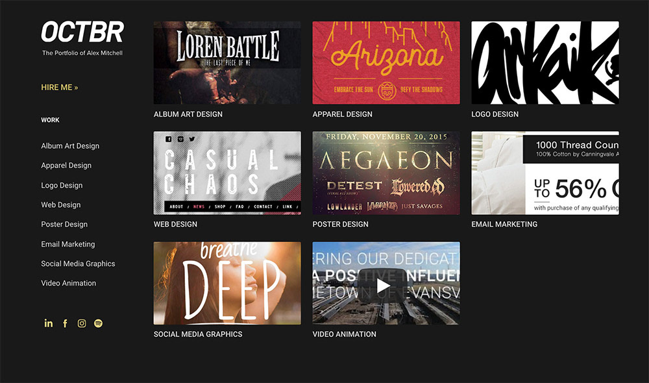Click the Aegaeon poster thumbnail

[386, 173]
